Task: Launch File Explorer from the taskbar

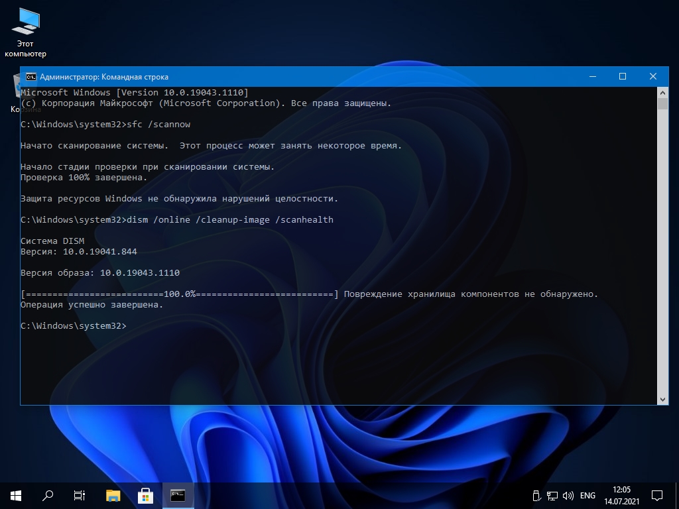Action: 113,495
